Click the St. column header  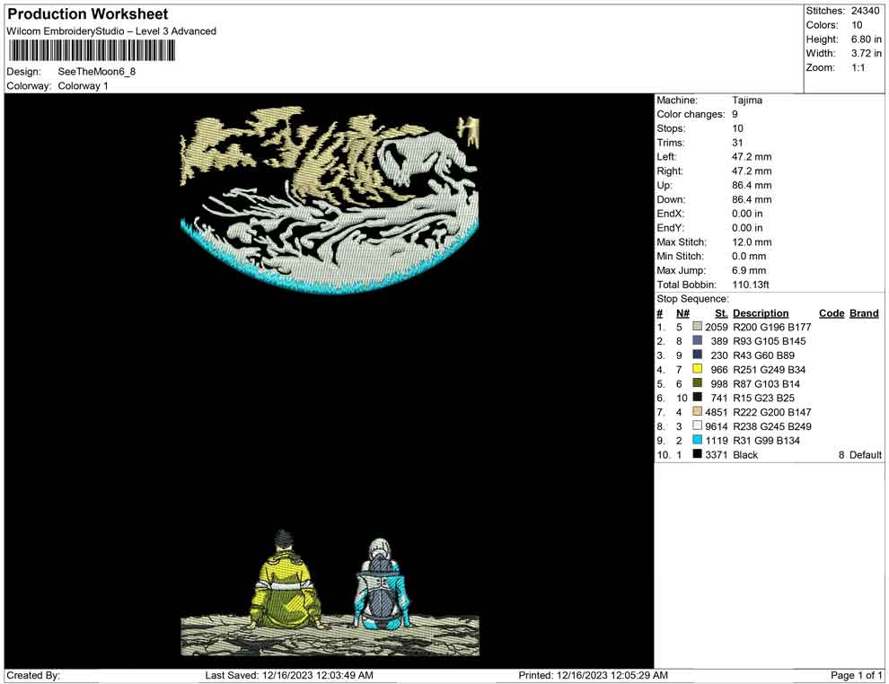pos(720,312)
